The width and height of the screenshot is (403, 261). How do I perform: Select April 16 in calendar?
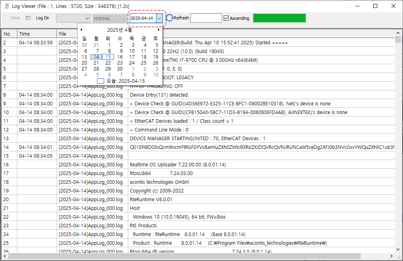tap(120, 57)
